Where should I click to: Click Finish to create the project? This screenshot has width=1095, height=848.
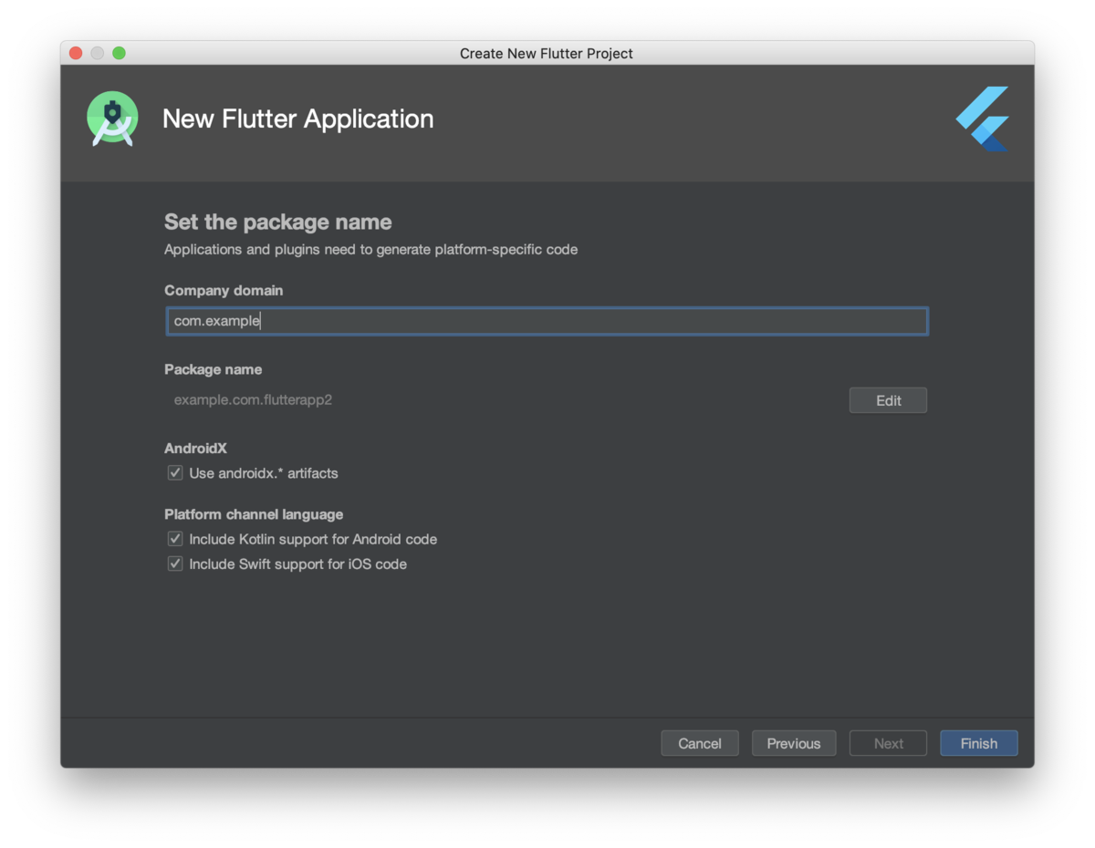pos(979,743)
